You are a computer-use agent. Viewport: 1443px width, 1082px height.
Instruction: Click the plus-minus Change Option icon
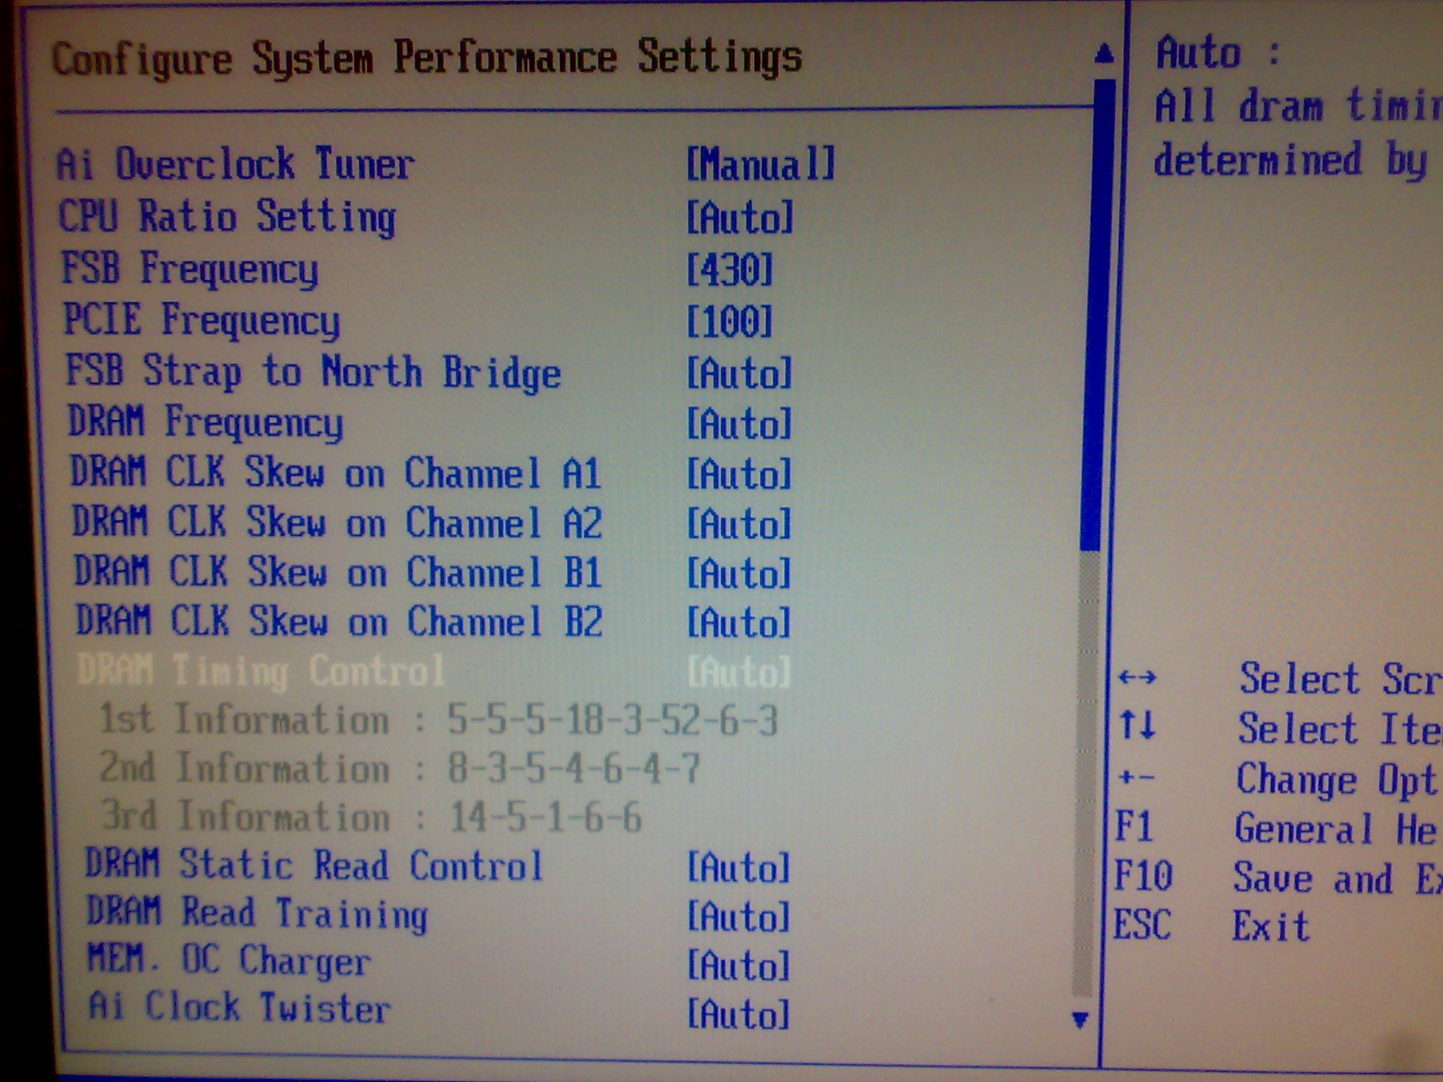pyautogui.click(x=1136, y=778)
